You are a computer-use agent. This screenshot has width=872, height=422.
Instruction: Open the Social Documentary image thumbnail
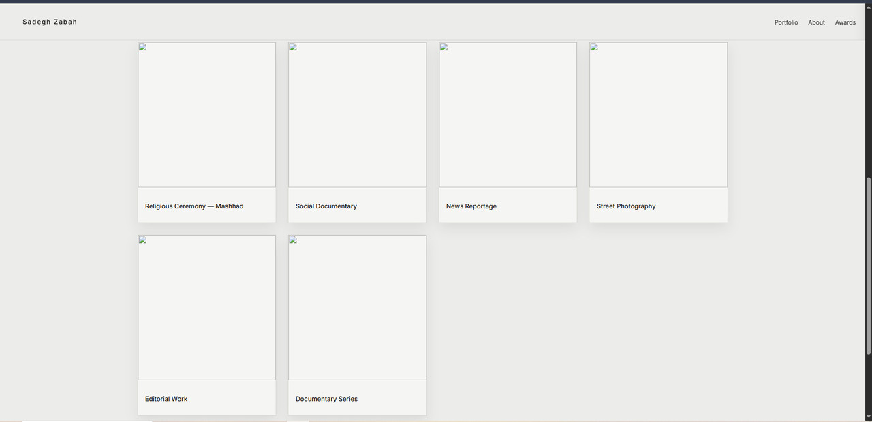click(x=358, y=115)
